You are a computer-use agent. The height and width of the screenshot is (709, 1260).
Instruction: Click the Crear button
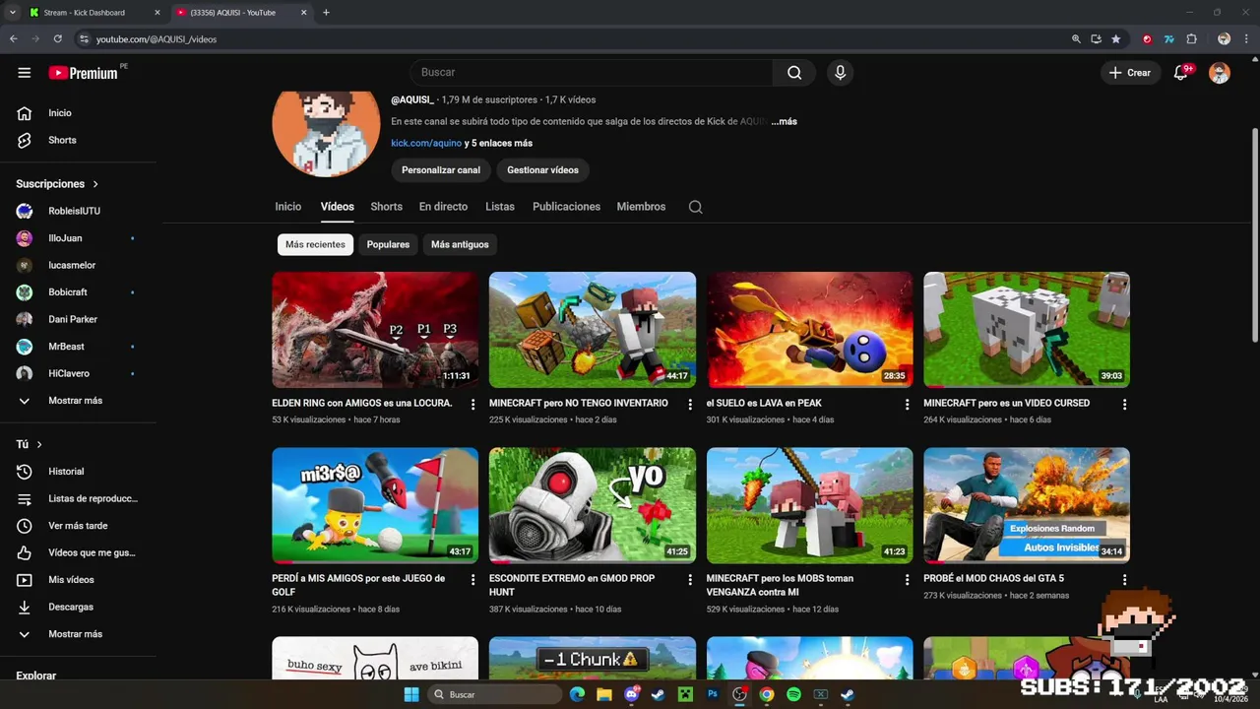(1130, 73)
